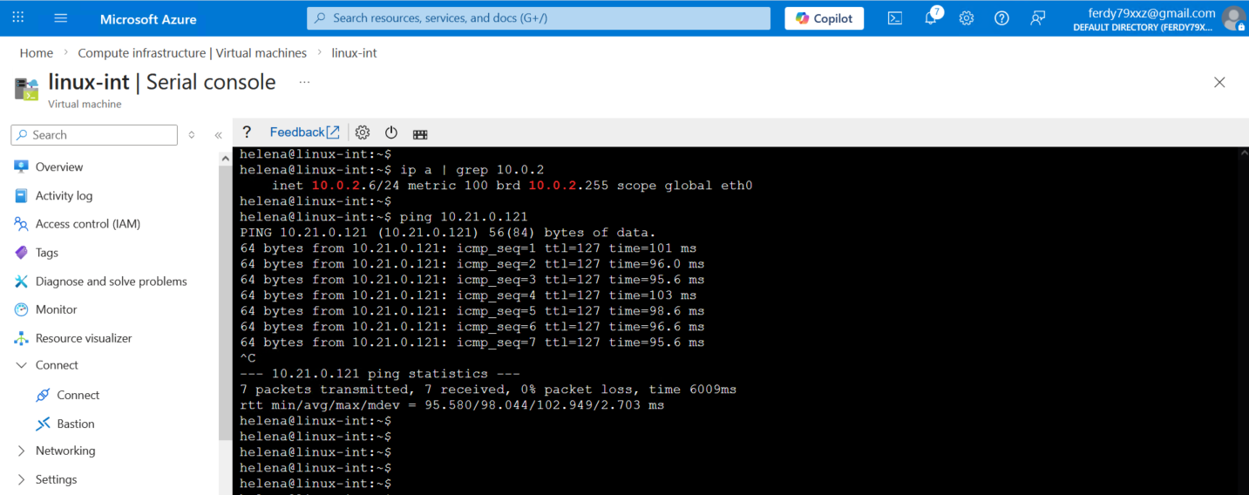Select Activity log in sidebar
1249x495 pixels.
64,196
